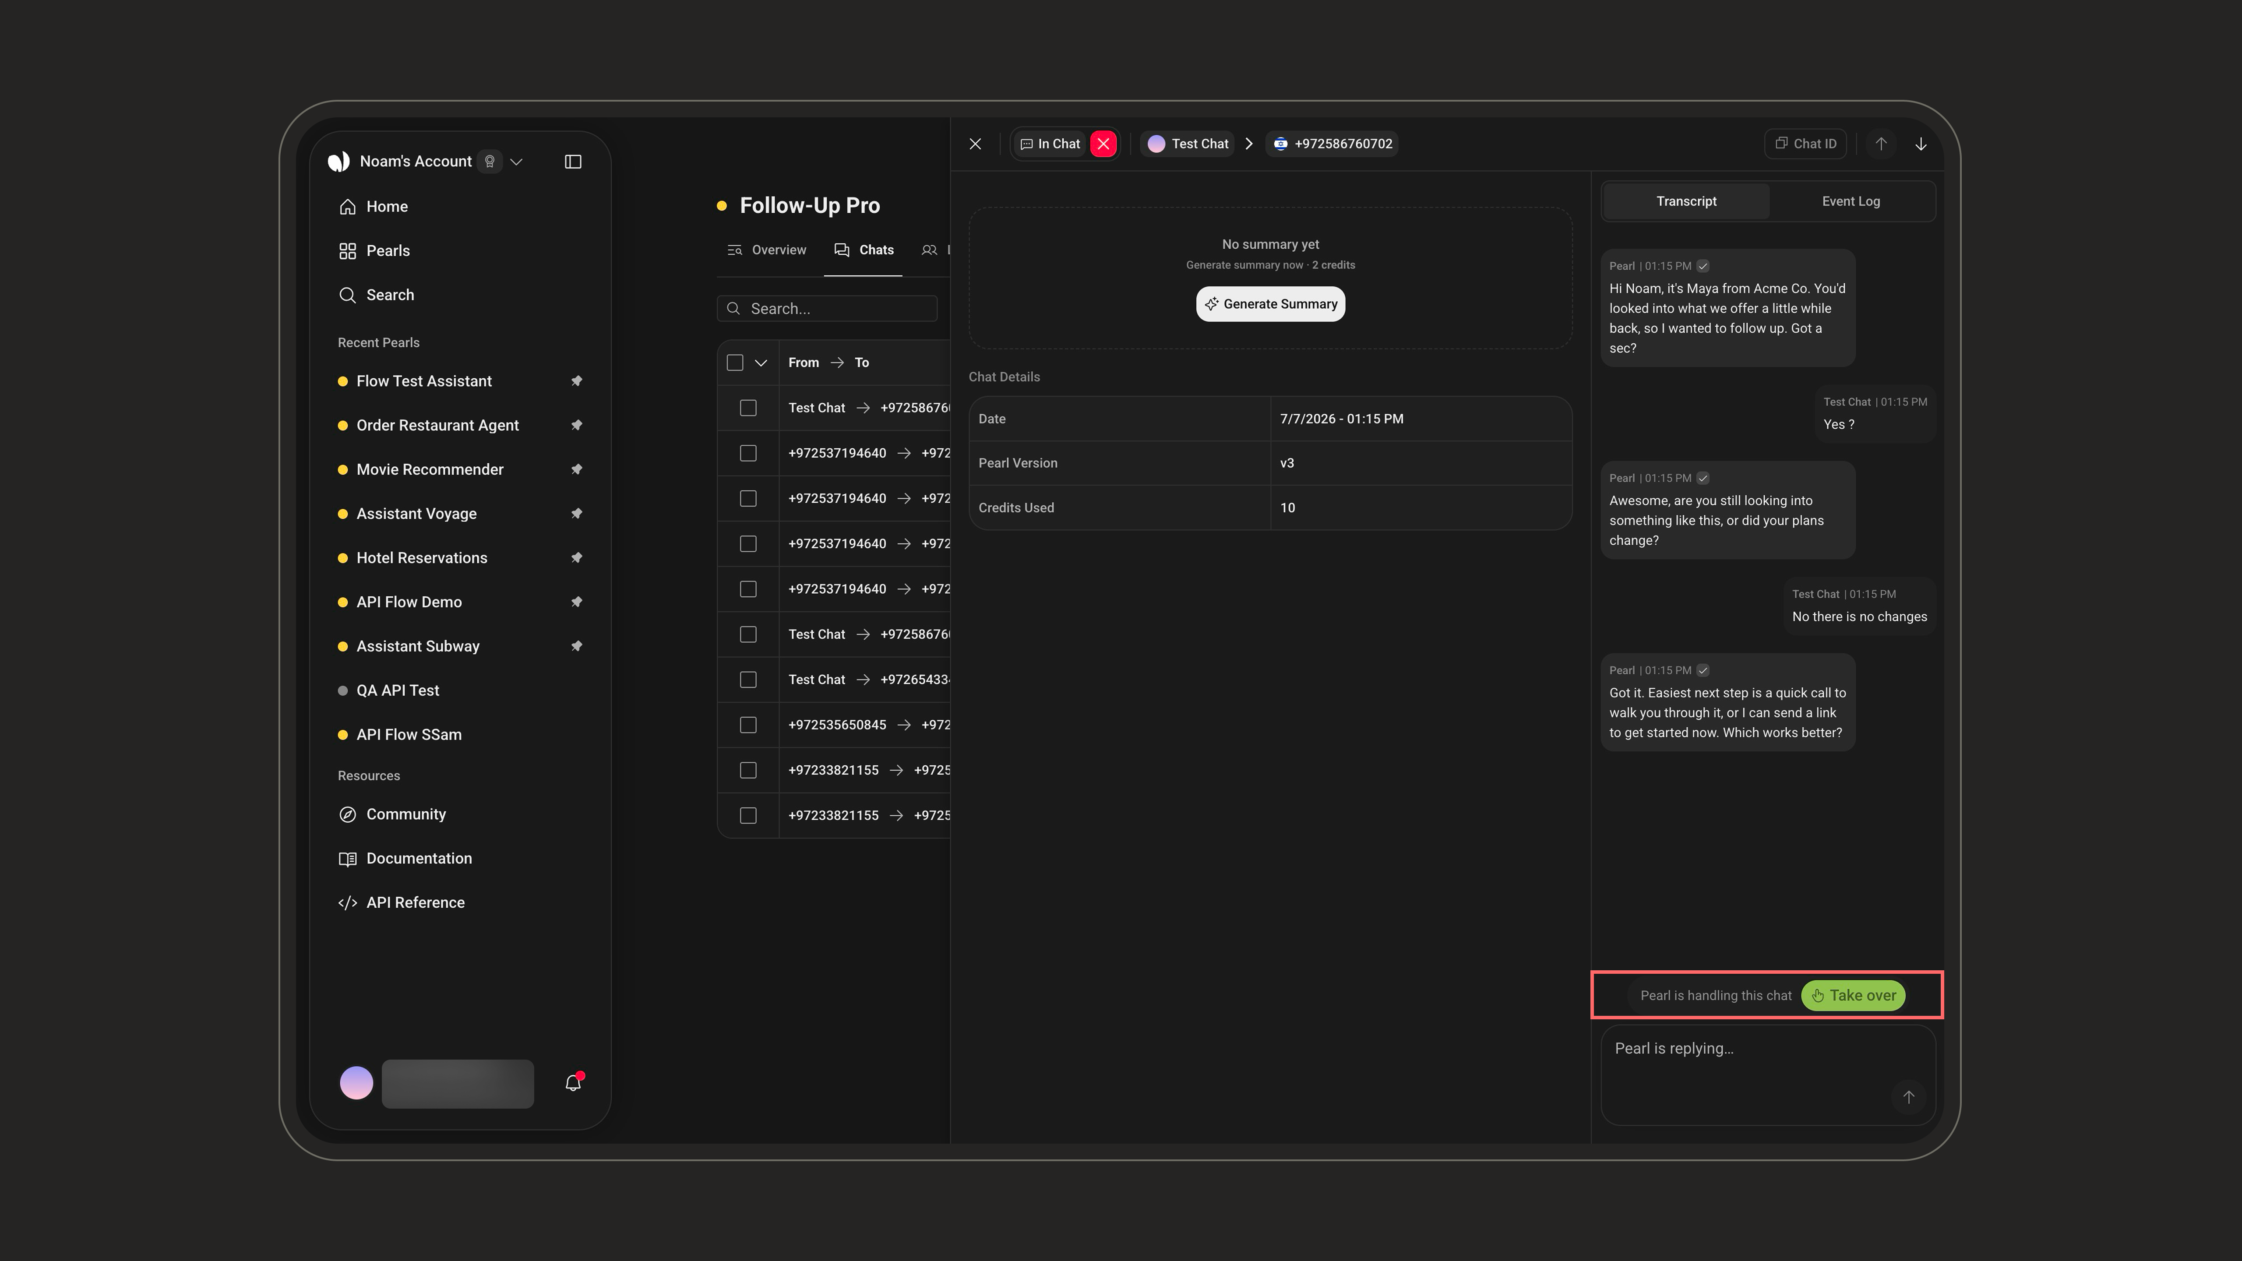
Task: Unpin Flow Test Assistant pearl
Action: click(576, 381)
